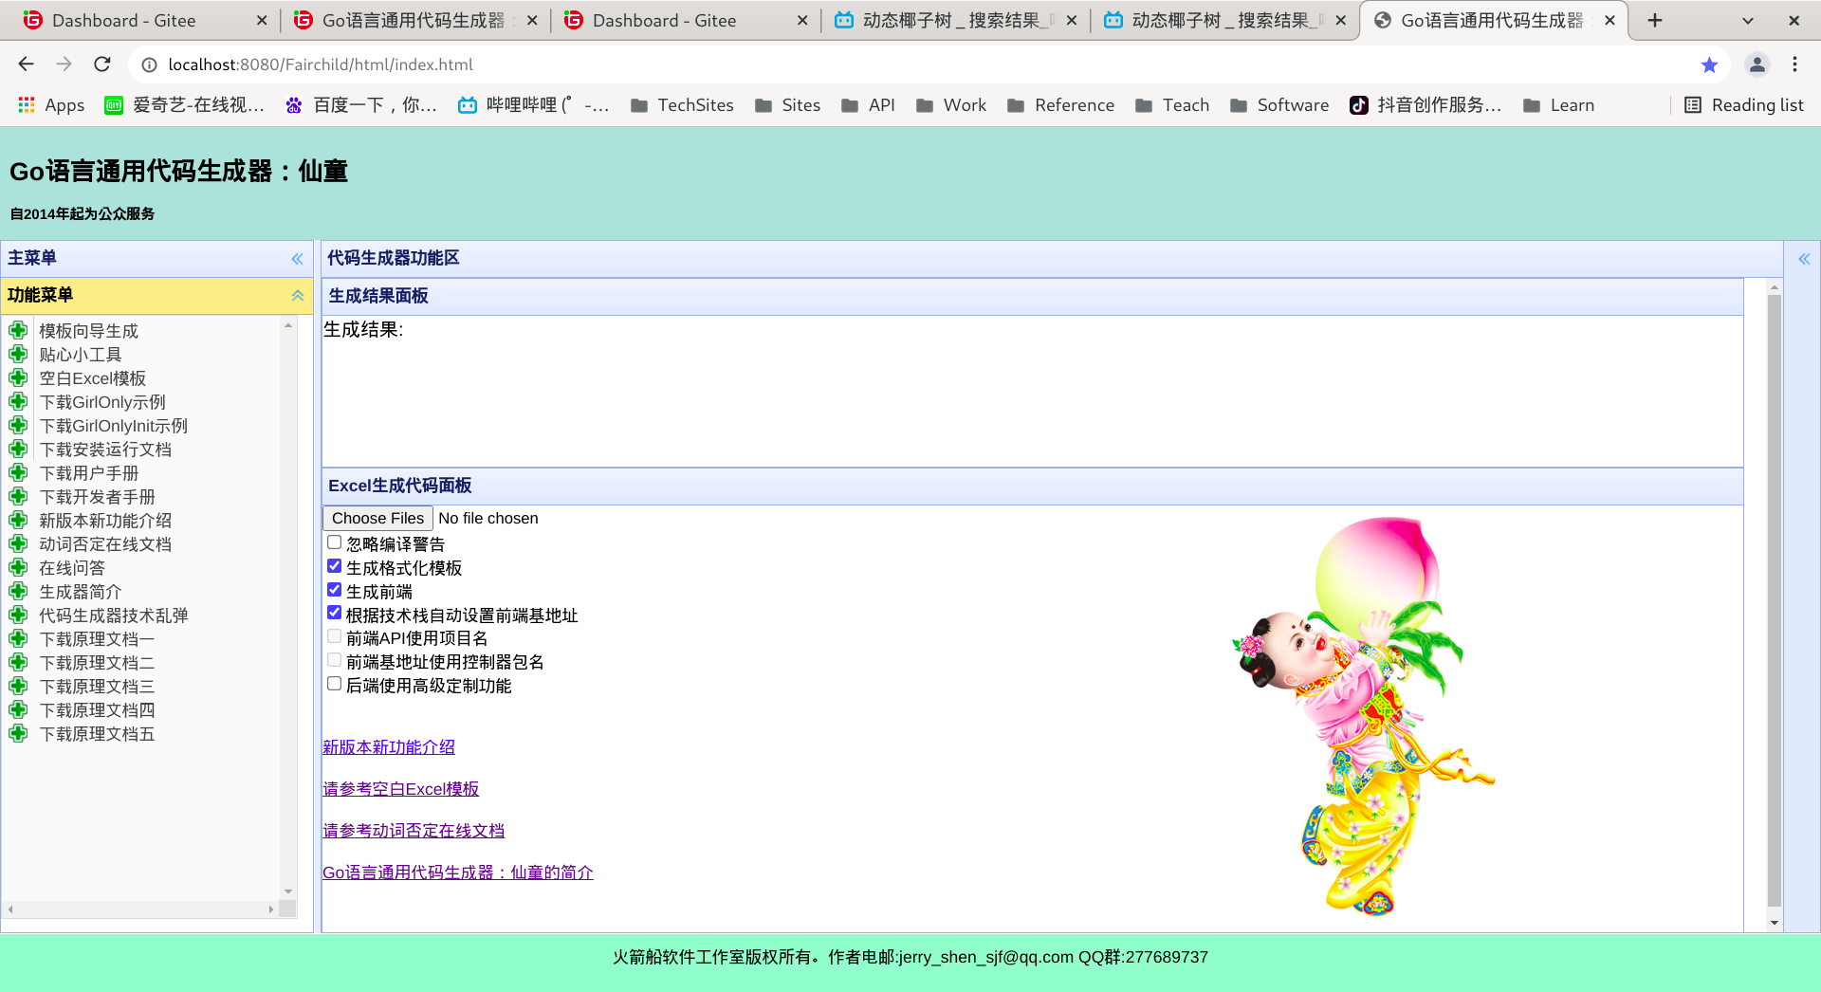
Task: Click the 在线问答 menu entry
Action: [72, 568]
